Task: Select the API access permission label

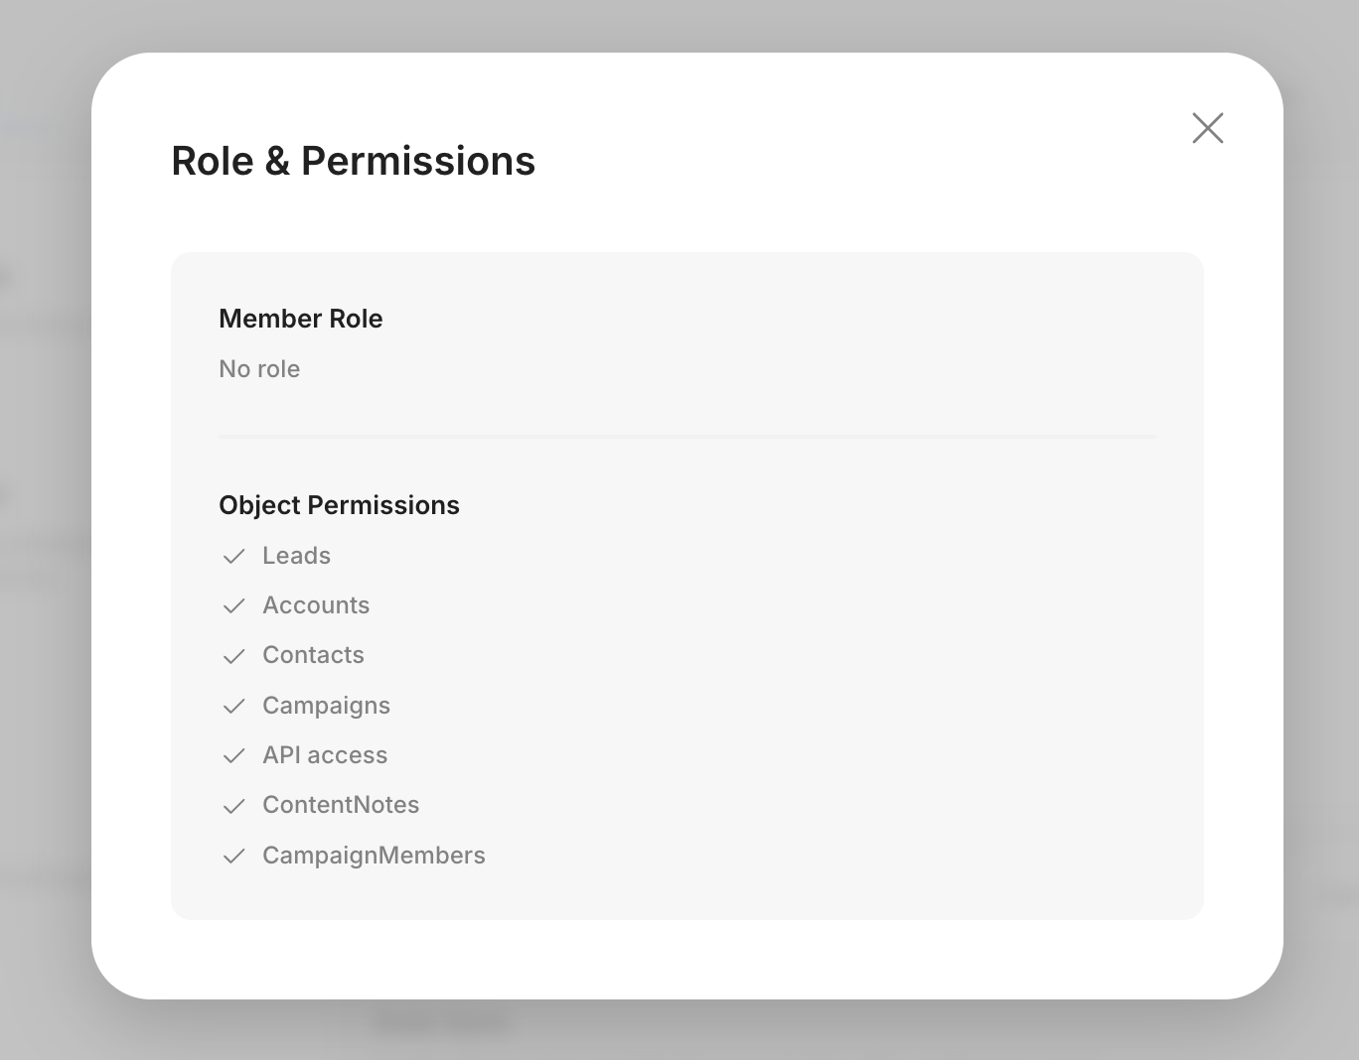Action: coord(325,755)
